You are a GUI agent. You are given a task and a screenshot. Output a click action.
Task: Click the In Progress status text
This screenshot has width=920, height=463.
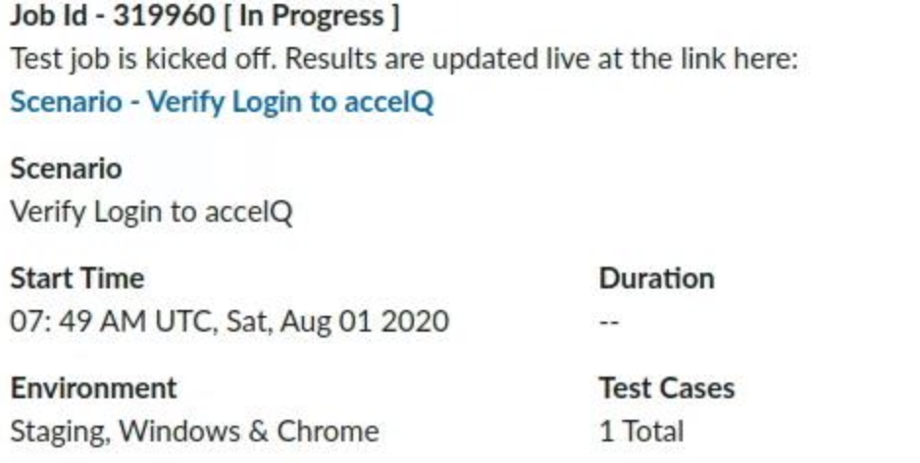(312, 17)
